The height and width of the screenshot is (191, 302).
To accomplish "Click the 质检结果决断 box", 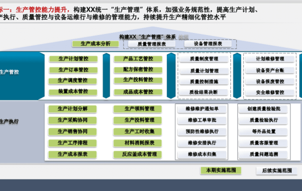I will coord(203,92).
